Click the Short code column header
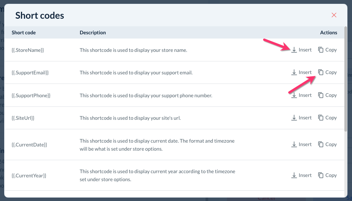The width and height of the screenshot is (352, 201). click(24, 32)
